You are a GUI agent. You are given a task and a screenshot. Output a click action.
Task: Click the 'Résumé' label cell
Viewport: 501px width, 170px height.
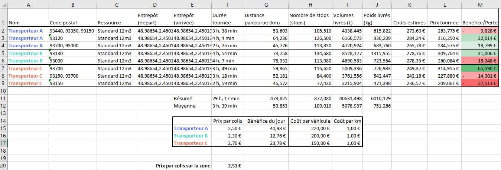coord(192,98)
